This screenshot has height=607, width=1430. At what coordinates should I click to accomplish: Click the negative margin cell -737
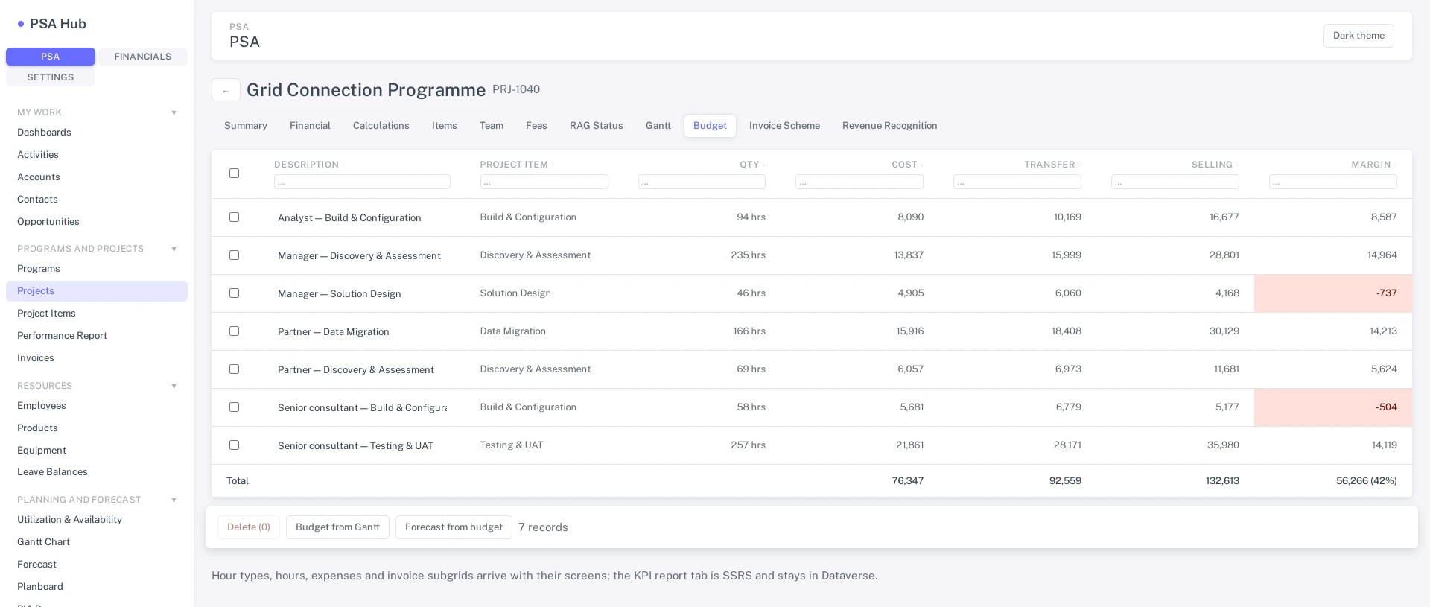click(1333, 293)
